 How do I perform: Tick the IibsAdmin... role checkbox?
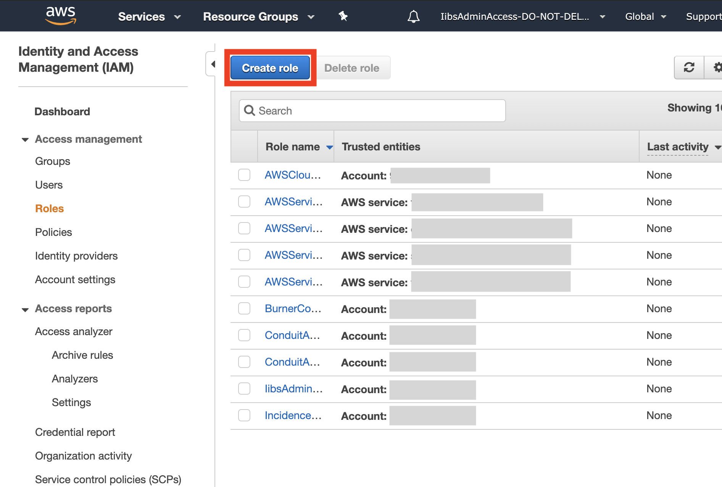pyautogui.click(x=244, y=389)
